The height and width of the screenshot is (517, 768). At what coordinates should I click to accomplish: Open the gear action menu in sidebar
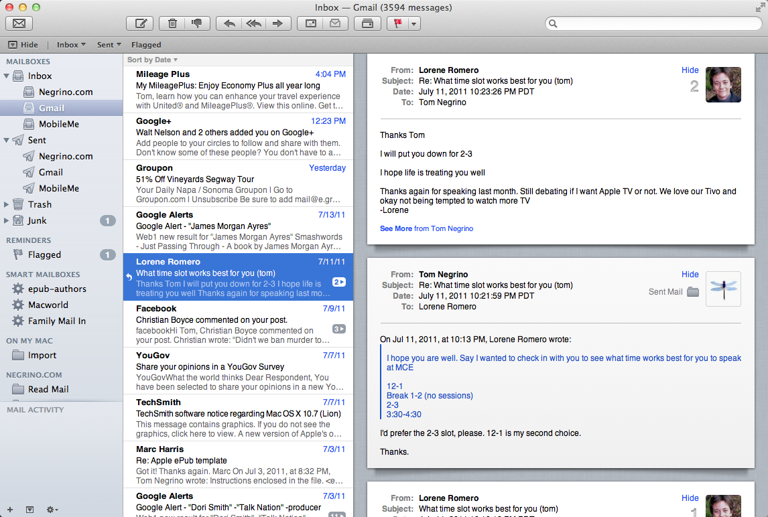(x=52, y=510)
